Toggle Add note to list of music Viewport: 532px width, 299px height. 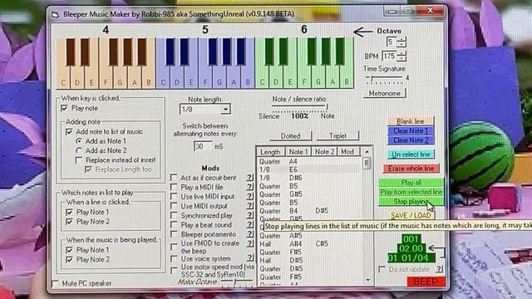coord(69,131)
